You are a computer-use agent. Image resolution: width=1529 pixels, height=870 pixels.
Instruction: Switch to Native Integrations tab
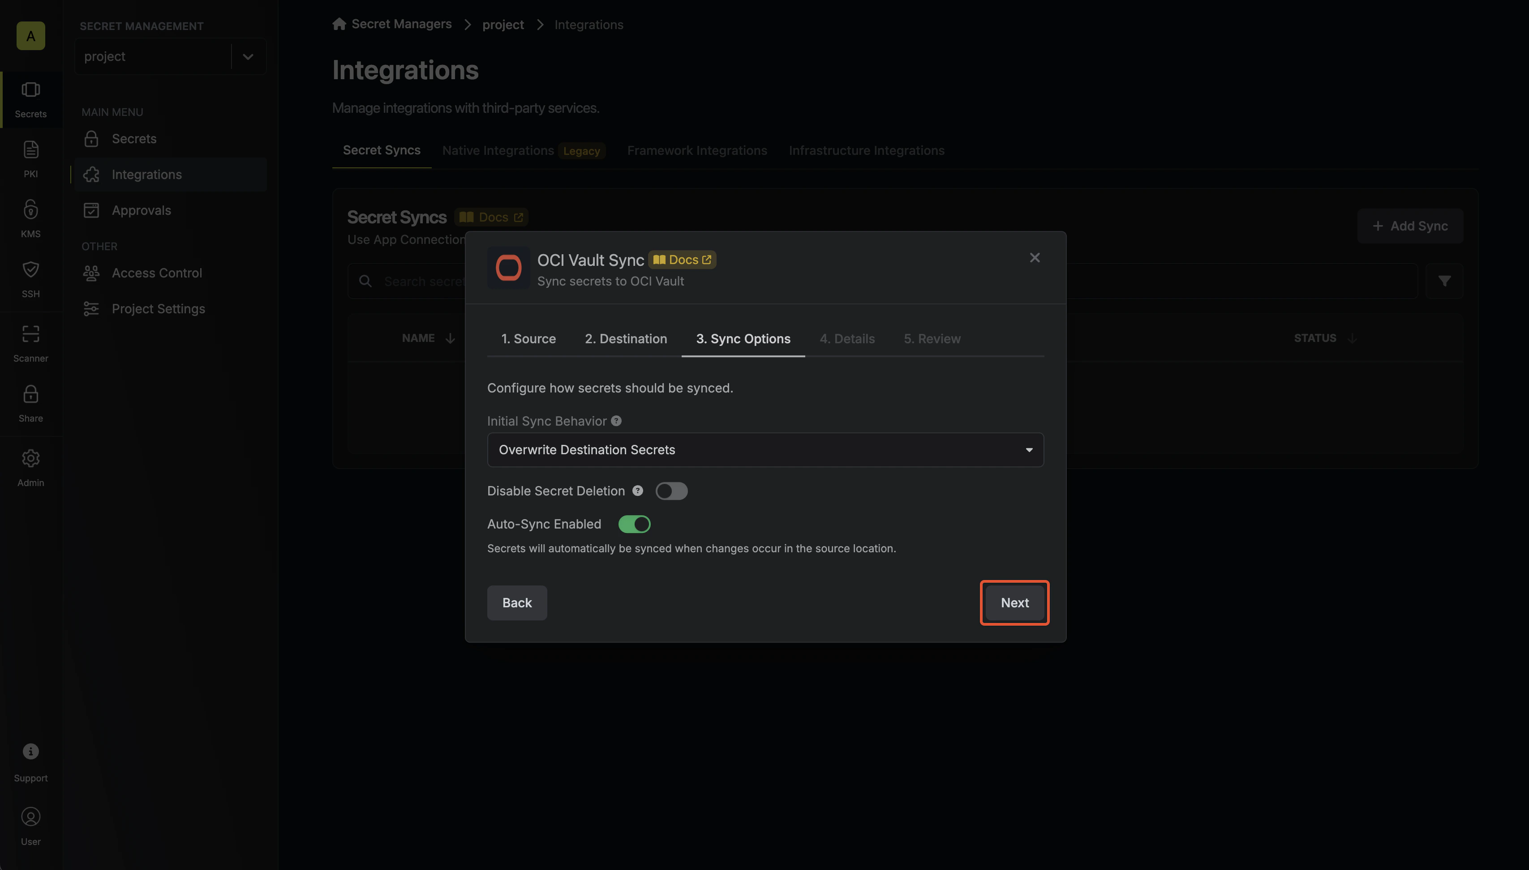pyautogui.click(x=524, y=150)
